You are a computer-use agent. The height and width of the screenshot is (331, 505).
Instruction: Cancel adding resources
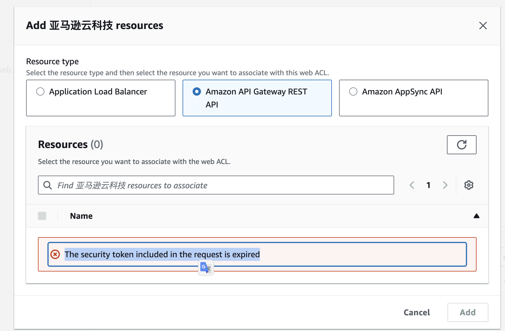click(x=417, y=312)
